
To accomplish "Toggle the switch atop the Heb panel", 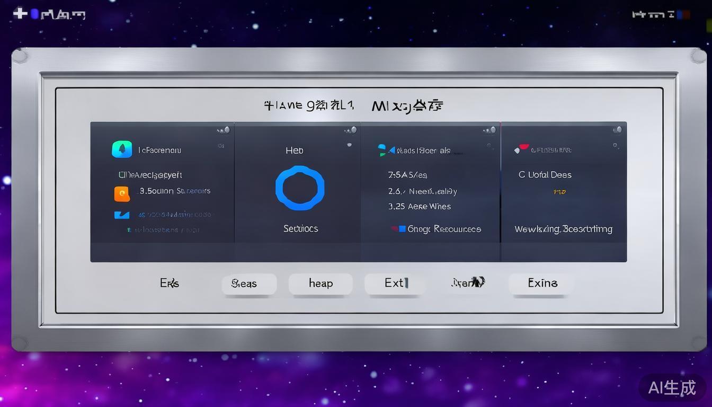I will pyautogui.click(x=351, y=130).
